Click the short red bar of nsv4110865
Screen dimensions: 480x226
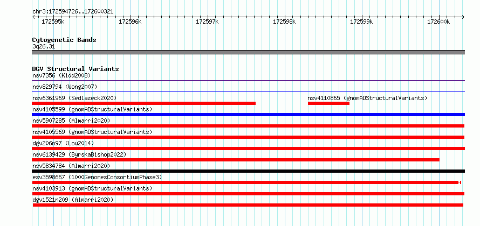pyautogui.click(x=328, y=103)
